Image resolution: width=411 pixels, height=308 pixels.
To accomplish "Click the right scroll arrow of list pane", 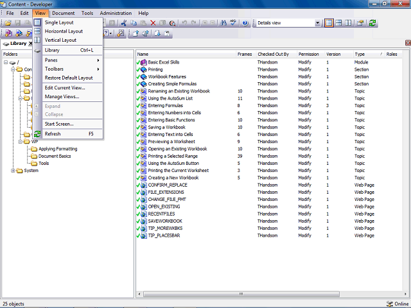I will coord(405,294).
